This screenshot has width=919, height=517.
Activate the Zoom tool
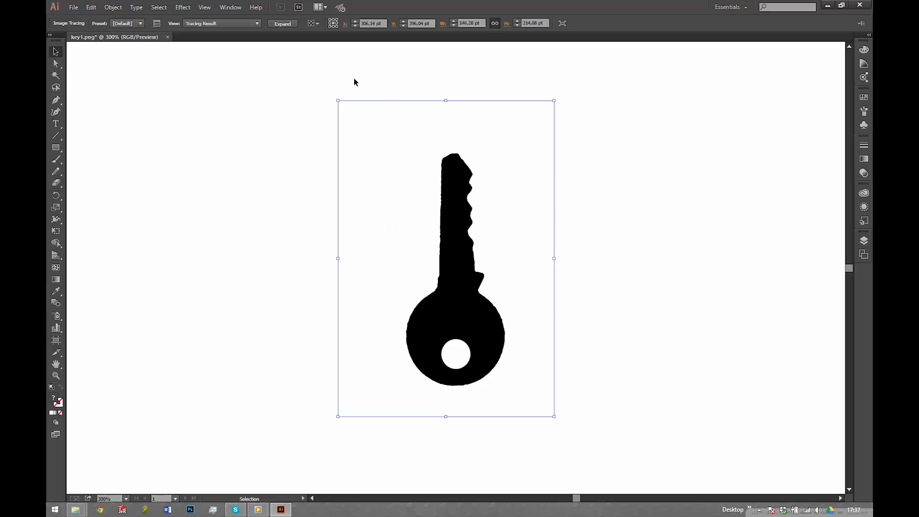coord(56,376)
